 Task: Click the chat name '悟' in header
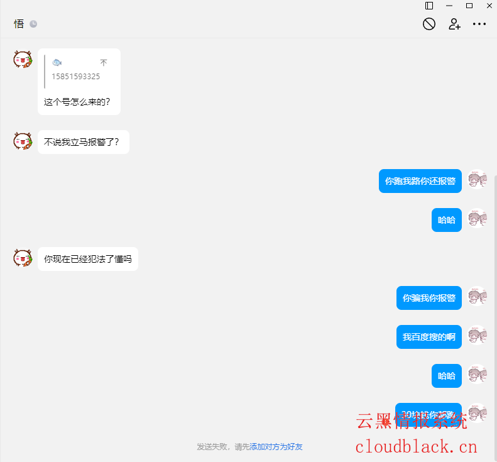(19, 24)
